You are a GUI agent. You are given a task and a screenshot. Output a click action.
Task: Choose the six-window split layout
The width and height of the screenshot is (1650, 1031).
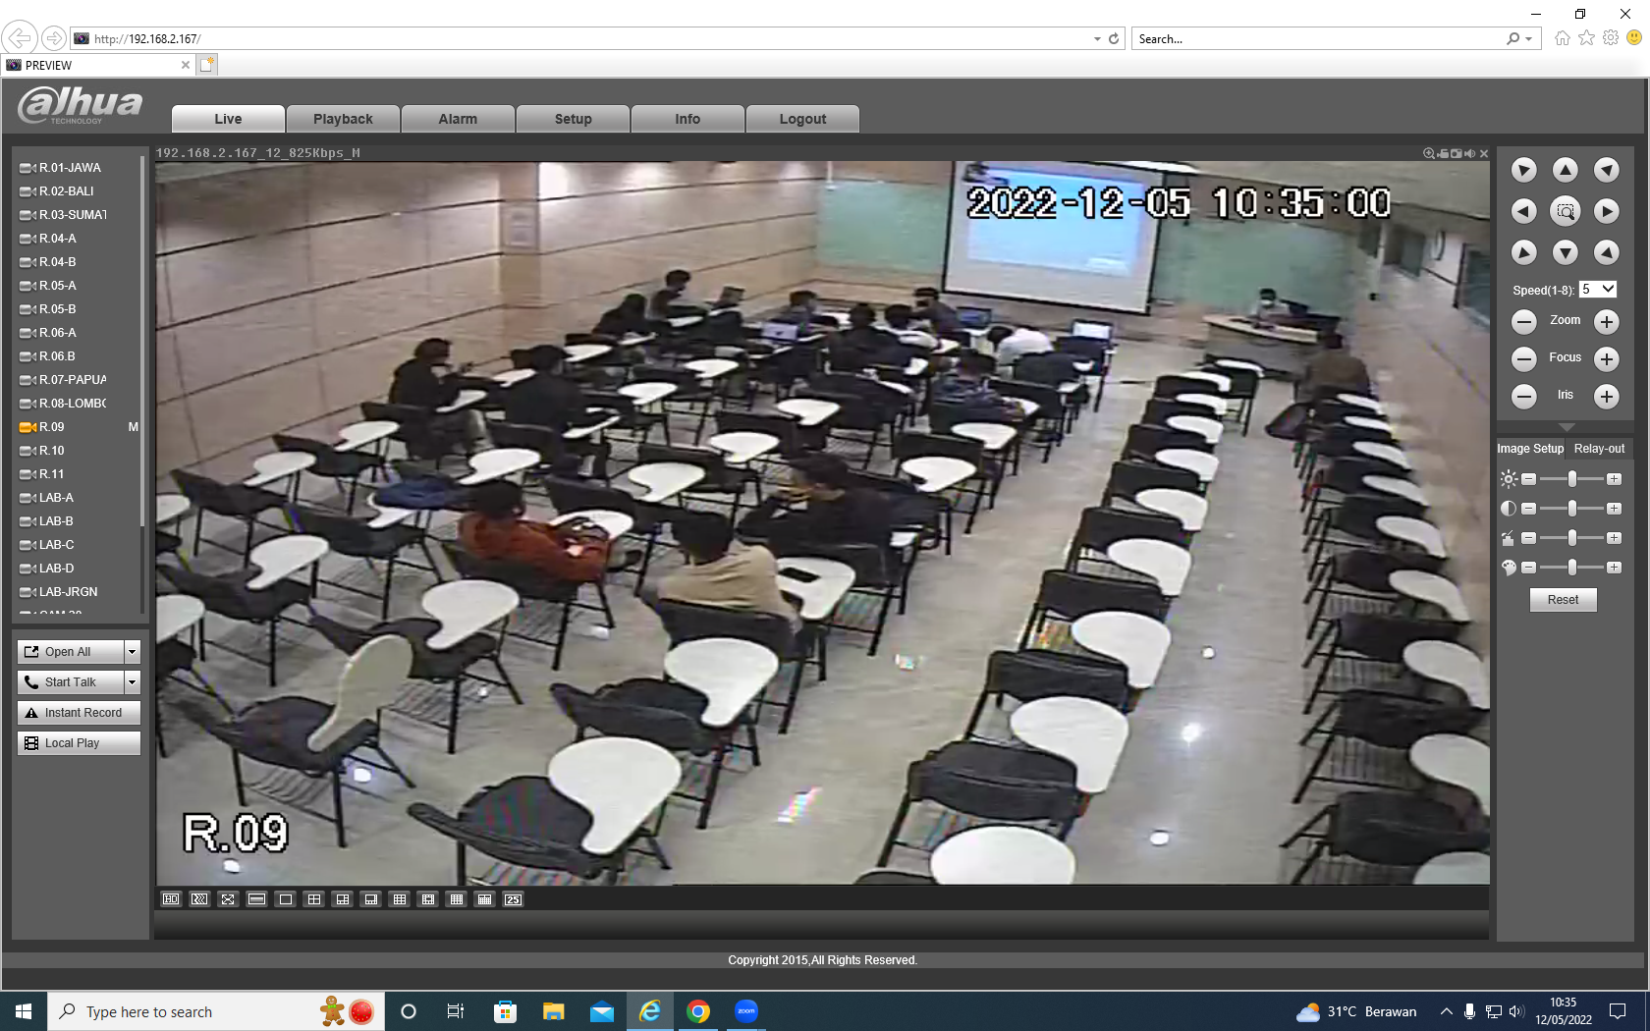click(x=343, y=899)
